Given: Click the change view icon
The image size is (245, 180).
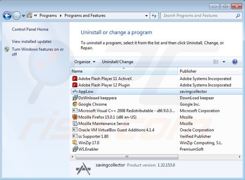Looking at the screenshot, I should tap(216, 62).
